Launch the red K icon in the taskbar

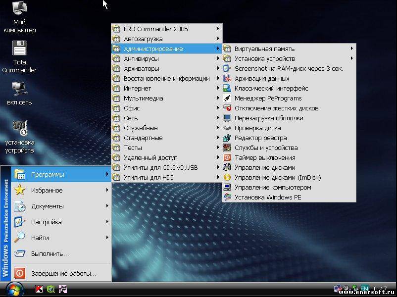pos(39,289)
